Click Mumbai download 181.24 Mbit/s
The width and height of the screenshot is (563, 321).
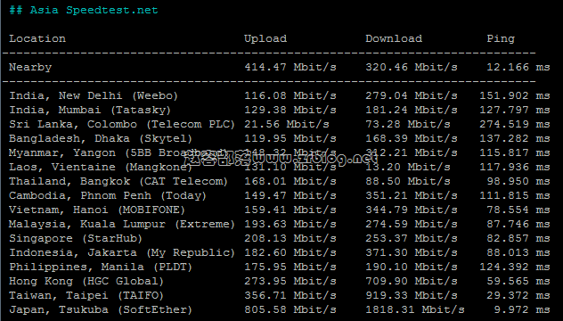click(412, 110)
